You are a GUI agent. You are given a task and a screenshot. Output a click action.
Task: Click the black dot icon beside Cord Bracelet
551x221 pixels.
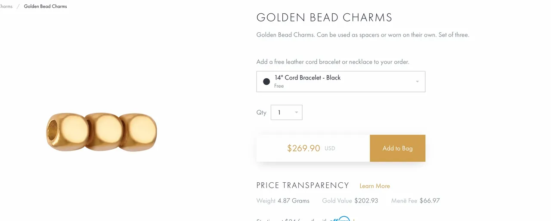[x=266, y=82]
